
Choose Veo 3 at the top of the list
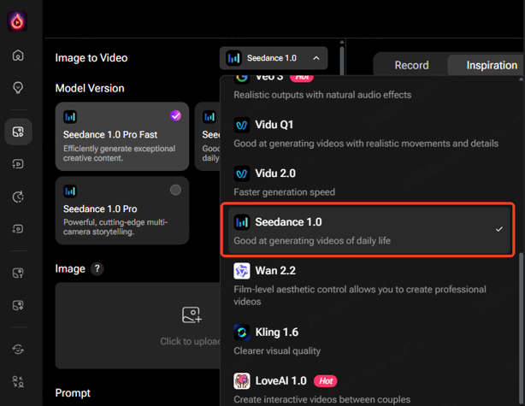(369, 88)
